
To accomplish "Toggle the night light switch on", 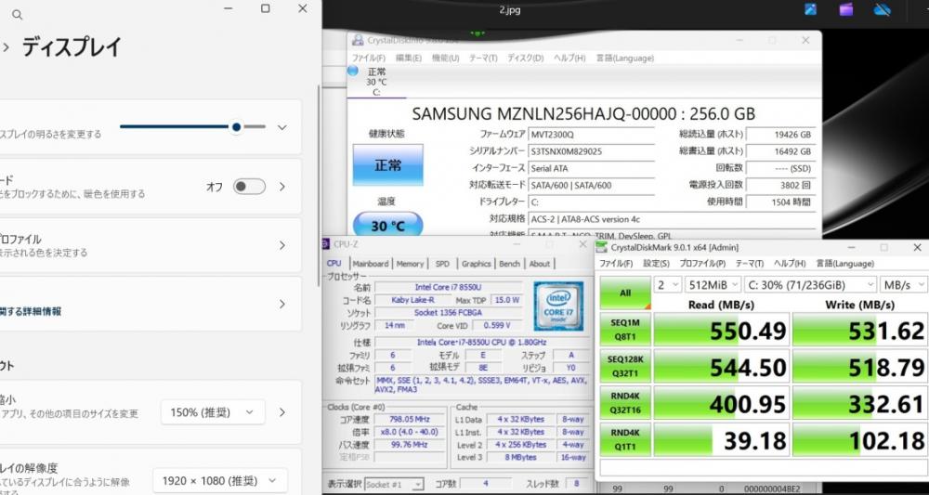I will [249, 187].
